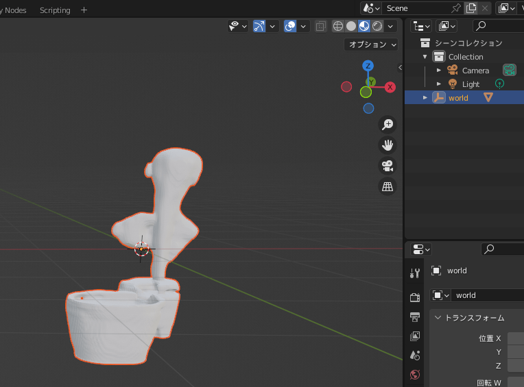Toggle the camera view button

point(388,166)
